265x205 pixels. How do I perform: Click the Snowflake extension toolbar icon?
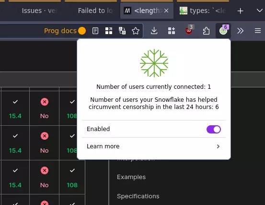pyautogui.click(x=223, y=30)
